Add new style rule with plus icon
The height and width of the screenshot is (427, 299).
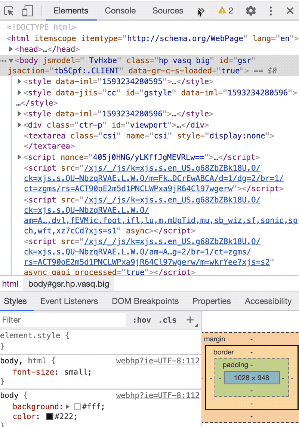pos(190,320)
